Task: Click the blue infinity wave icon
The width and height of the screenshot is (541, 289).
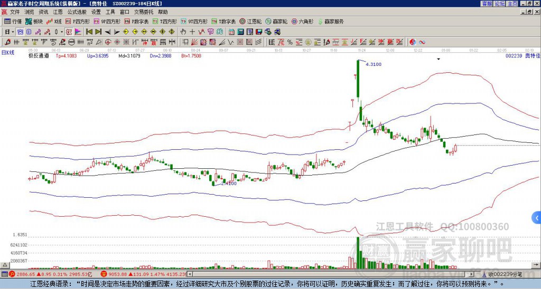Action: coord(422,42)
